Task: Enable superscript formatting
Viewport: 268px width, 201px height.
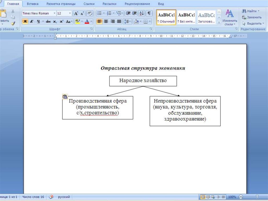Action: 62,21
